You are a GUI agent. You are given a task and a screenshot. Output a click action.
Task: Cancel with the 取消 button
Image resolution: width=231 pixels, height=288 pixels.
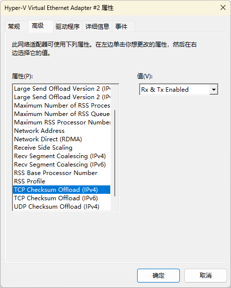click(206, 275)
